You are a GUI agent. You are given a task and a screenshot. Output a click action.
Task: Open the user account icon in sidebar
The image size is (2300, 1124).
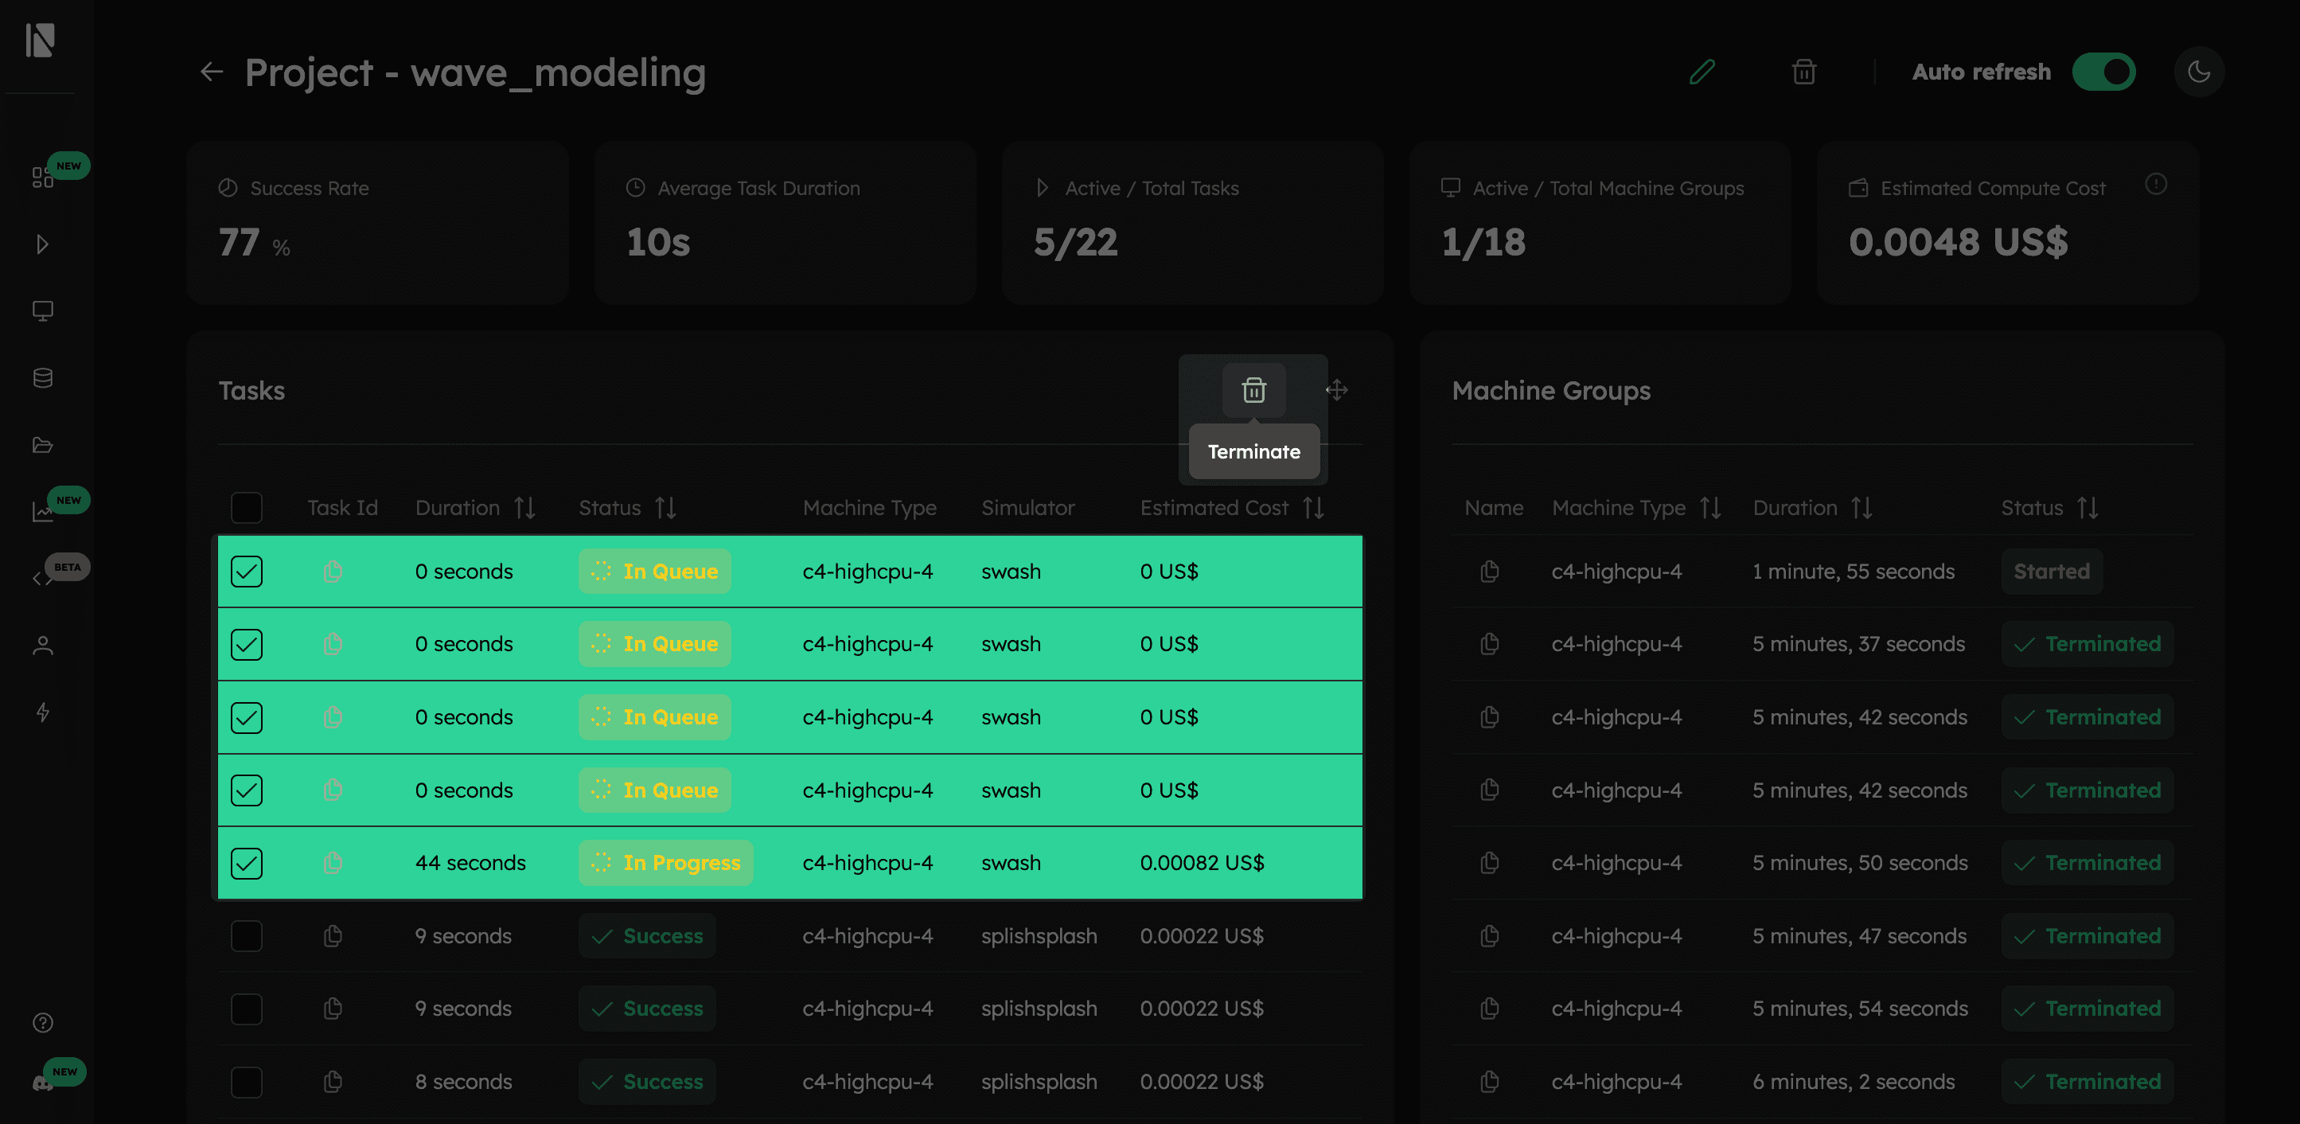43,646
